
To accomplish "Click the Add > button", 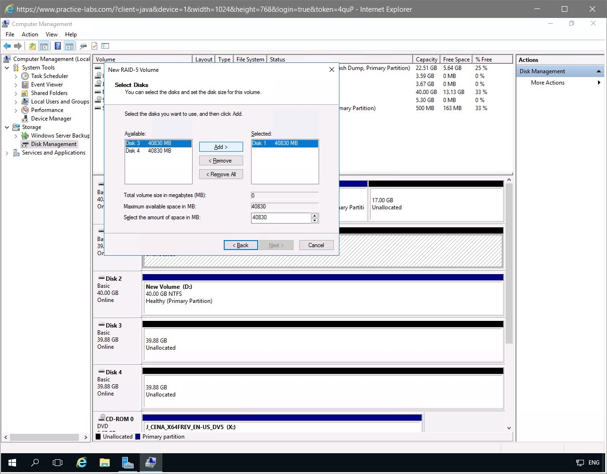I will tap(221, 147).
